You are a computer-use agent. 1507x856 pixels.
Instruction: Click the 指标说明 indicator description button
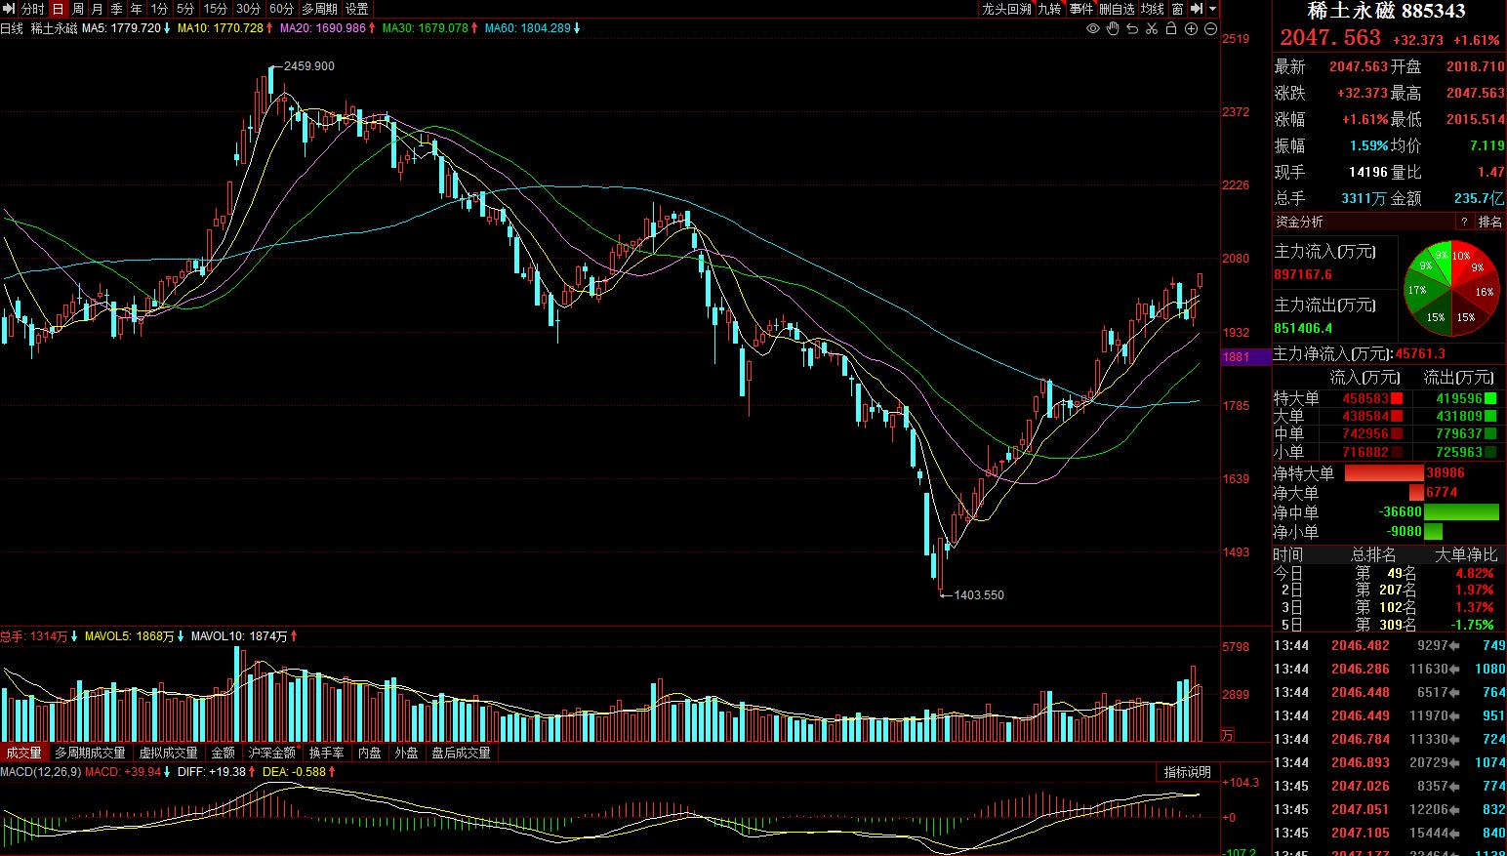pyautogui.click(x=1187, y=772)
